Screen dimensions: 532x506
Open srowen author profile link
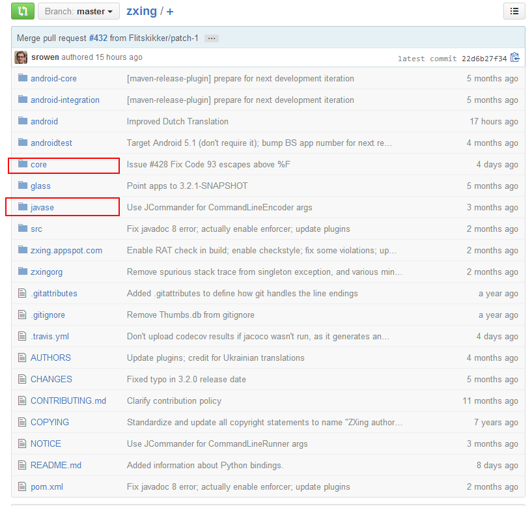pyautogui.click(x=45, y=57)
